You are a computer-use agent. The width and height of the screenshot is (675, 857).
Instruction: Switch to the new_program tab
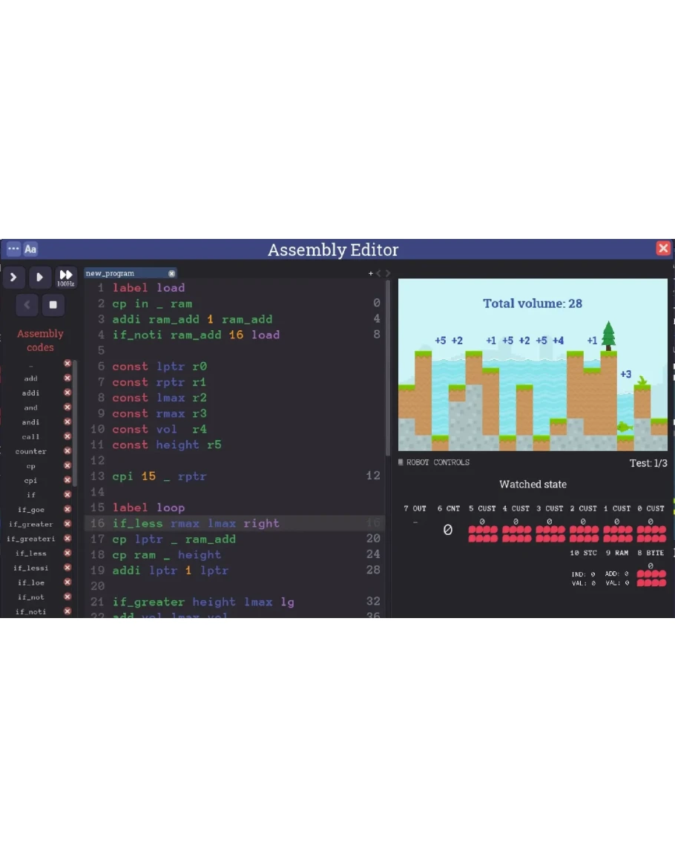point(122,273)
